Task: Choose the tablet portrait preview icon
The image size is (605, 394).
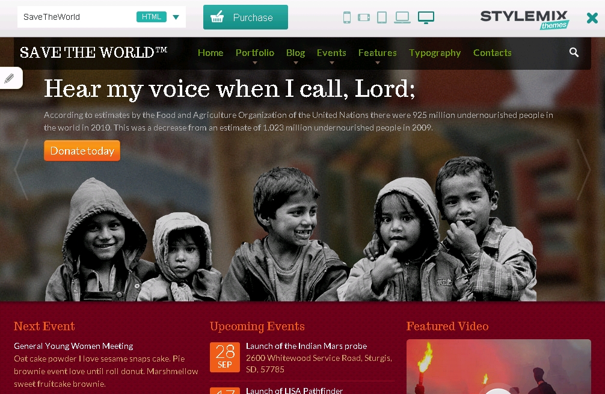Action: [x=382, y=17]
